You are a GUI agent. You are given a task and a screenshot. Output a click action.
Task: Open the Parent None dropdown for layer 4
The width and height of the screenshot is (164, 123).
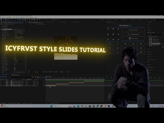click(39, 85)
